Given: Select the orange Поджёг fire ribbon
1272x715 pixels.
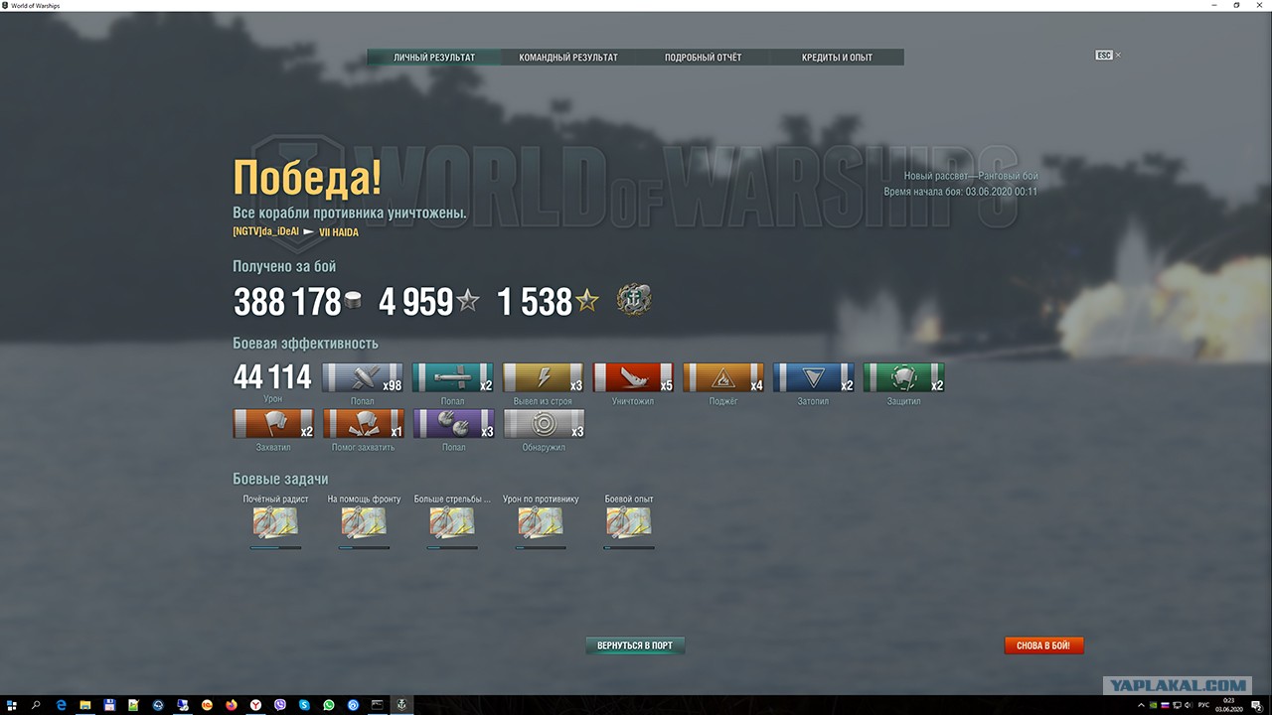Looking at the screenshot, I should [x=723, y=377].
